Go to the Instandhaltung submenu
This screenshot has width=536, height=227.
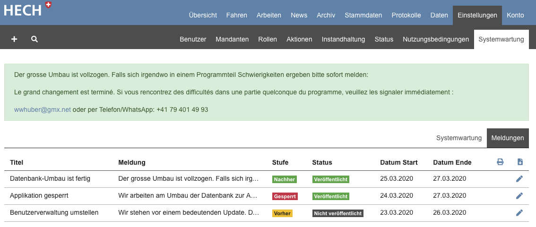click(x=343, y=39)
